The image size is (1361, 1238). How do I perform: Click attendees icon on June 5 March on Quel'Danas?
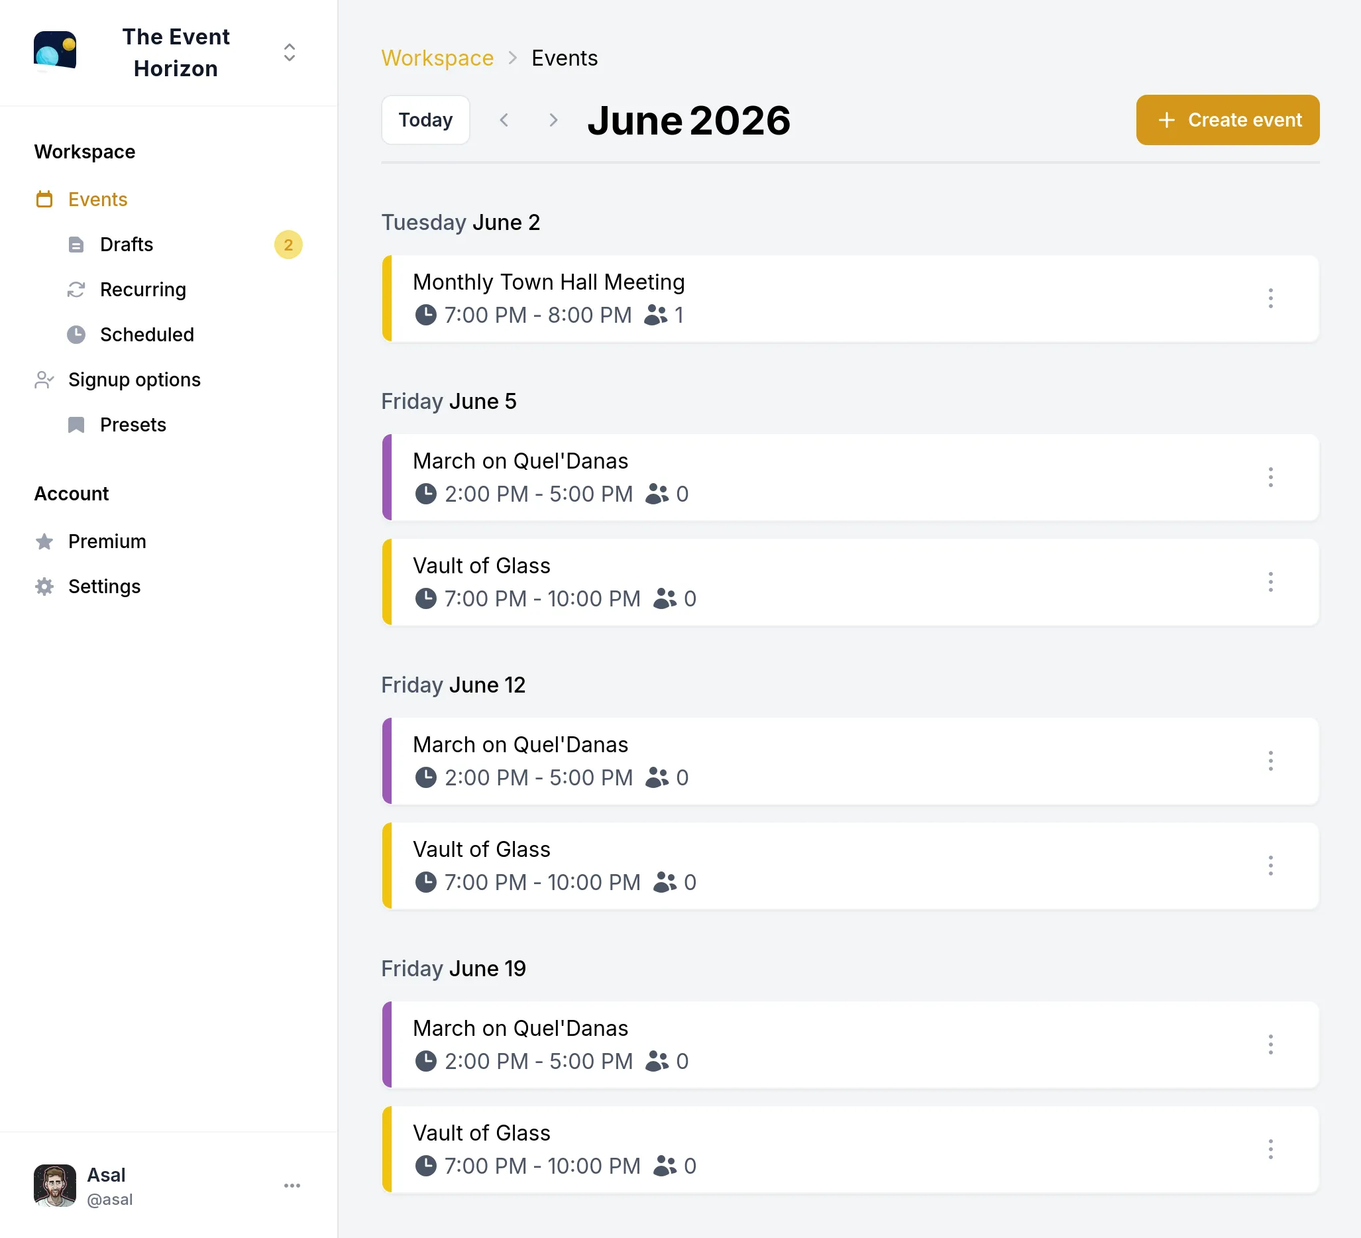click(x=657, y=494)
